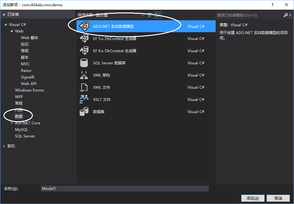This screenshot has height=204, width=294.
Task: Select XSLT 文件 template row
Action: point(146,99)
